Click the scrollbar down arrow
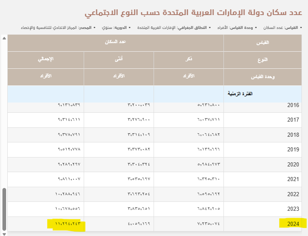 click(4, 234)
